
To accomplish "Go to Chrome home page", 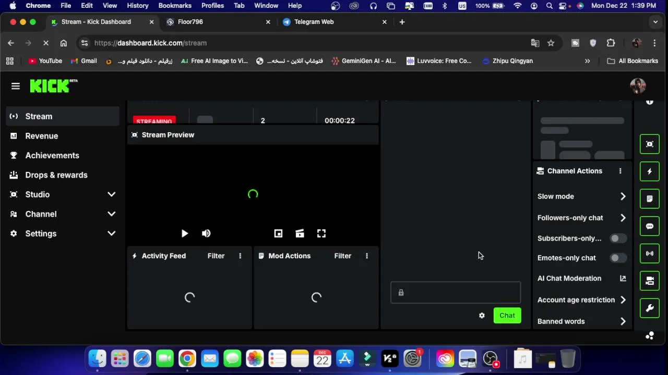I will [x=64, y=43].
